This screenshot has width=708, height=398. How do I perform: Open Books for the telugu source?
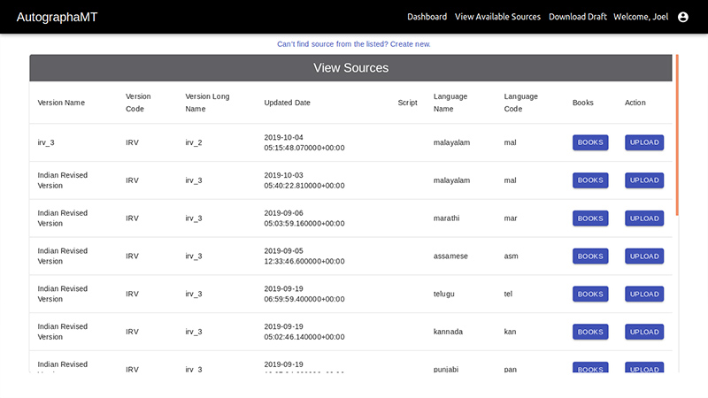tap(590, 294)
